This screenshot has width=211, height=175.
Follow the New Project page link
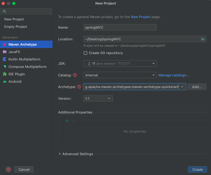(141, 17)
